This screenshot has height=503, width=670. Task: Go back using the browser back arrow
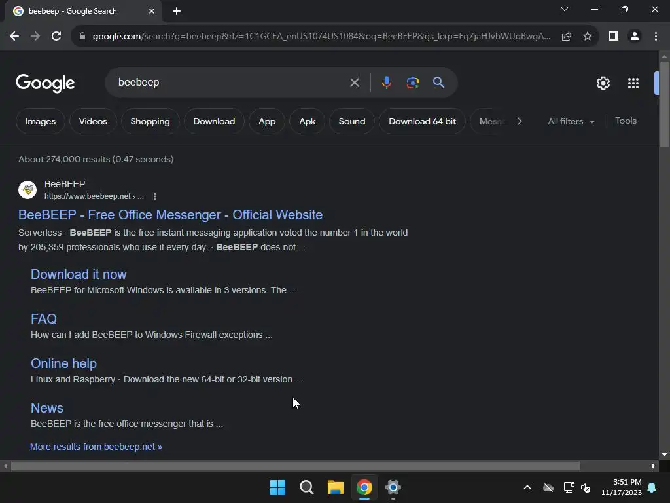click(x=14, y=37)
